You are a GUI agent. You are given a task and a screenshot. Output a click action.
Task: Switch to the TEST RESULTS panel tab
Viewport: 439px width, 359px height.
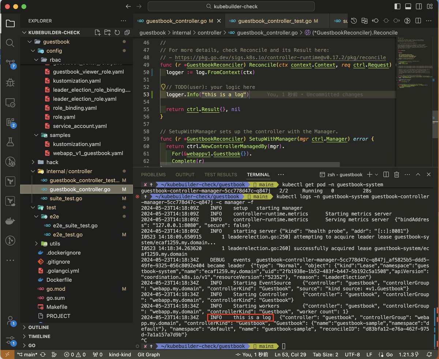[221, 175]
